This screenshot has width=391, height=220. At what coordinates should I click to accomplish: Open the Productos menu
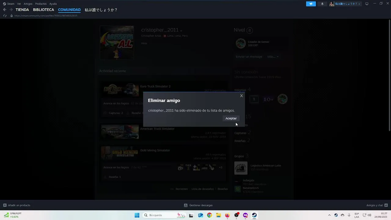tap(41, 4)
